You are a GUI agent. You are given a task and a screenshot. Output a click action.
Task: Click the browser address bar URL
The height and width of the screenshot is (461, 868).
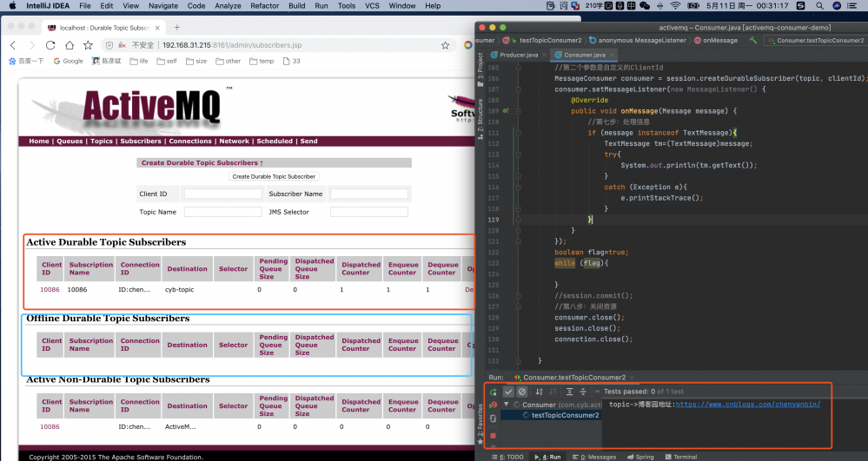pos(232,45)
